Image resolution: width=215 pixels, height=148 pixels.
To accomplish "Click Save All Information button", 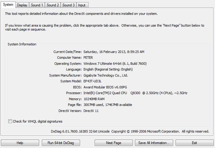I will click(154, 143).
